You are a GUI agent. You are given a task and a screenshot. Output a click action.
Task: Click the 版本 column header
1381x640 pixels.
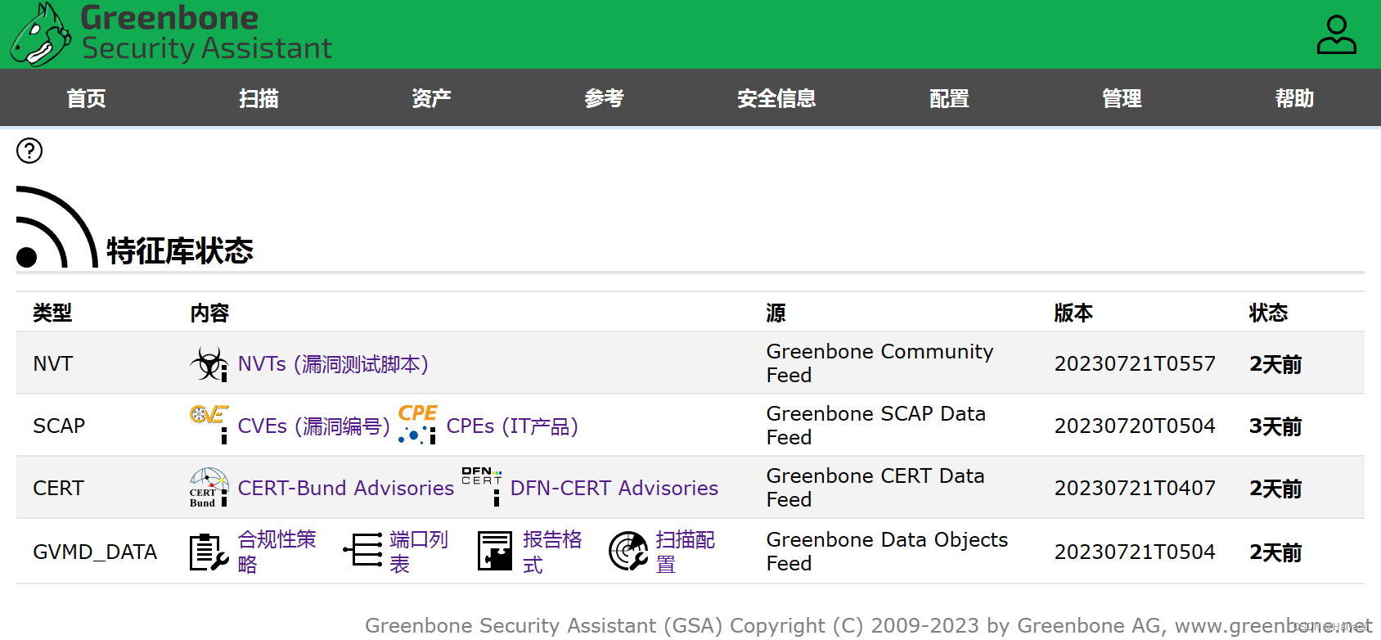click(x=1073, y=313)
